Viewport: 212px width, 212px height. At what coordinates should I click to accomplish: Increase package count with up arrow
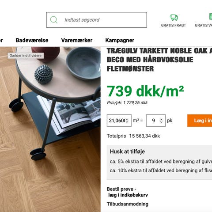[x=161, y=119]
